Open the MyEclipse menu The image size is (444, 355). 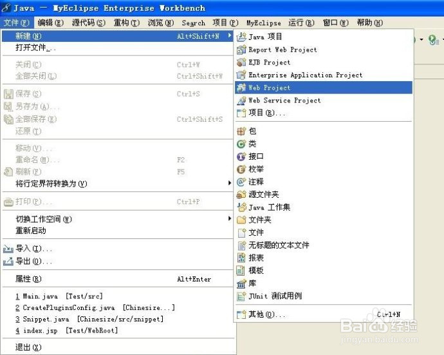click(x=264, y=23)
